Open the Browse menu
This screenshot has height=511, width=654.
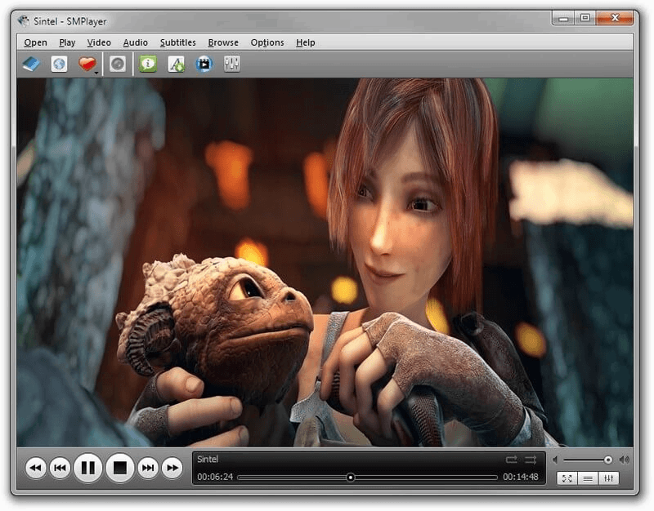point(223,42)
